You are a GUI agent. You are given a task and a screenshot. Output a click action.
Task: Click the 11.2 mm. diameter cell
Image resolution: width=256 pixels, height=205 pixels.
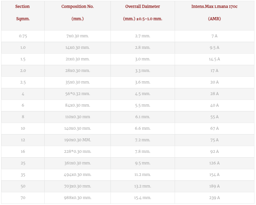[x=143, y=175]
